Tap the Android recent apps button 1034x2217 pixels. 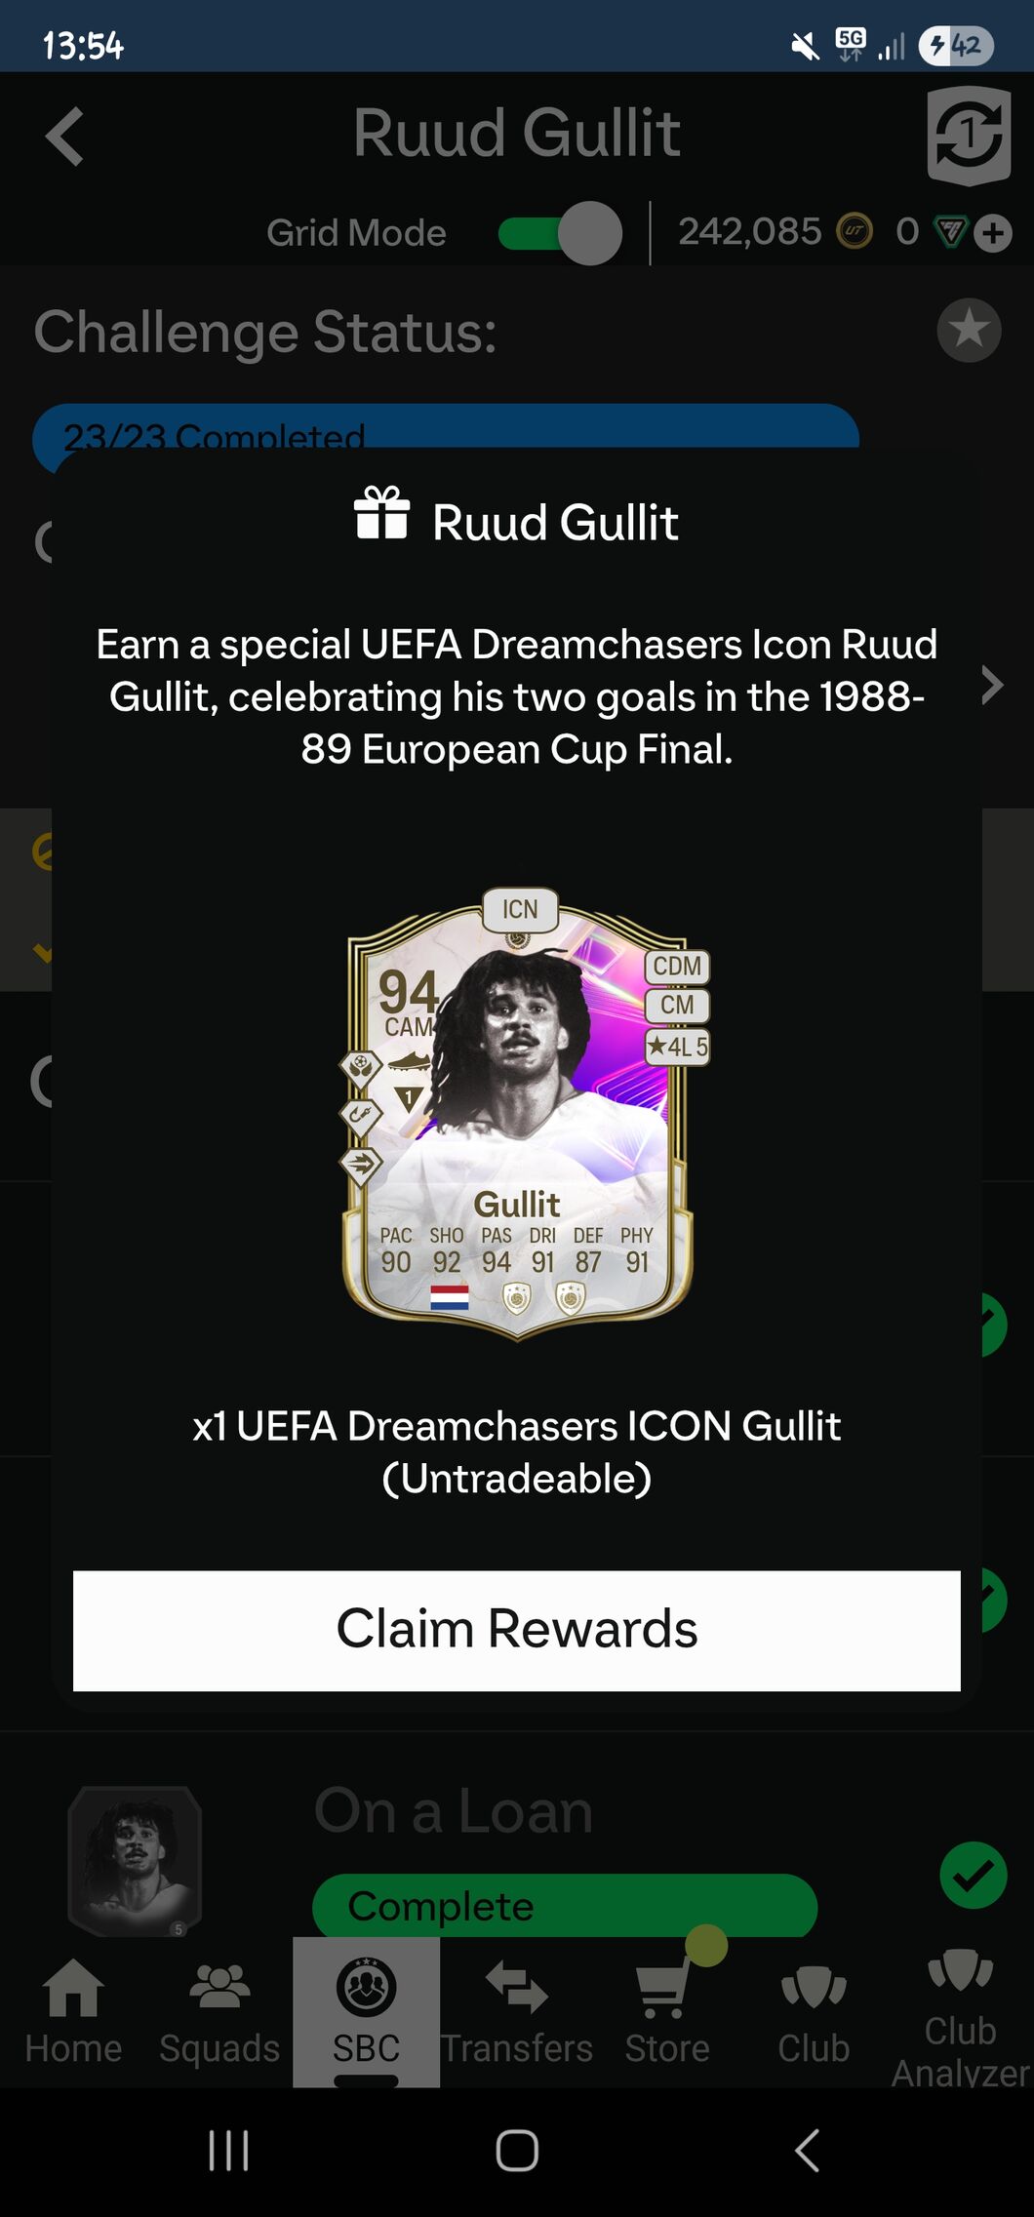[229, 2150]
